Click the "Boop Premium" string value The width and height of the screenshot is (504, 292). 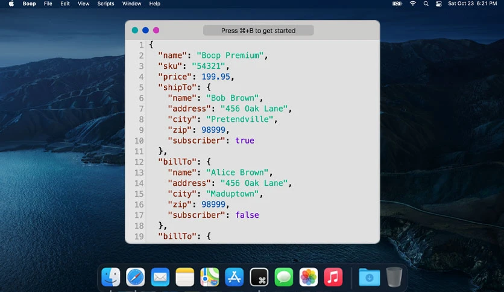(230, 56)
